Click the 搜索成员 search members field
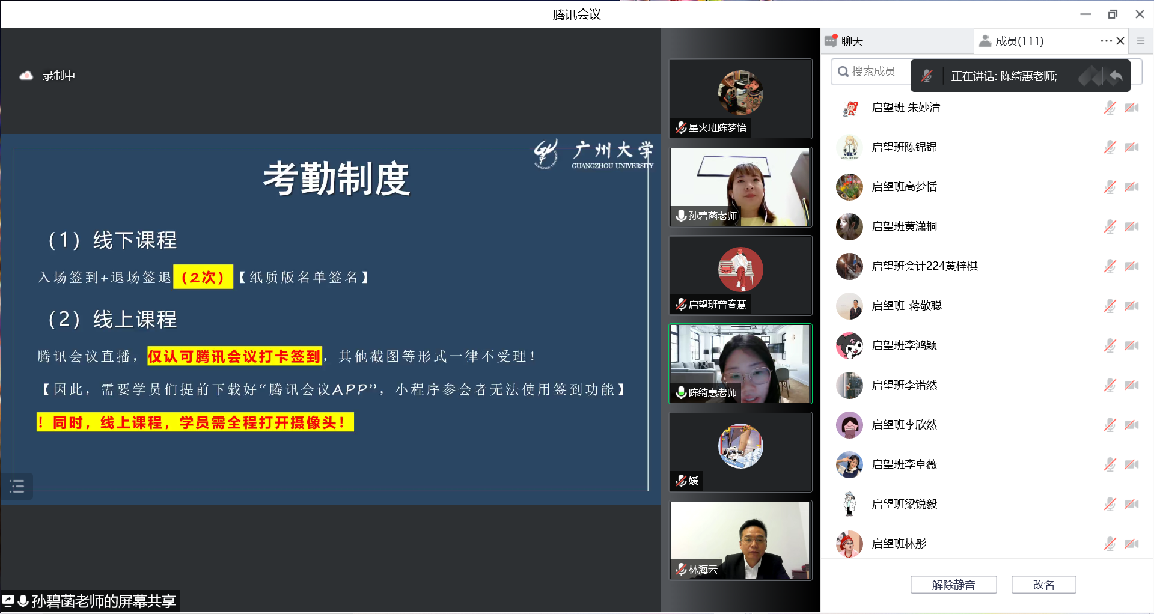Image resolution: width=1154 pixels, height=614 pixels. tap(873, 71)
